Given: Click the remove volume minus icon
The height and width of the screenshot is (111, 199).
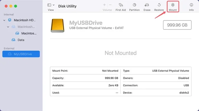Looking at the screenshot, I should click(110, 5).
